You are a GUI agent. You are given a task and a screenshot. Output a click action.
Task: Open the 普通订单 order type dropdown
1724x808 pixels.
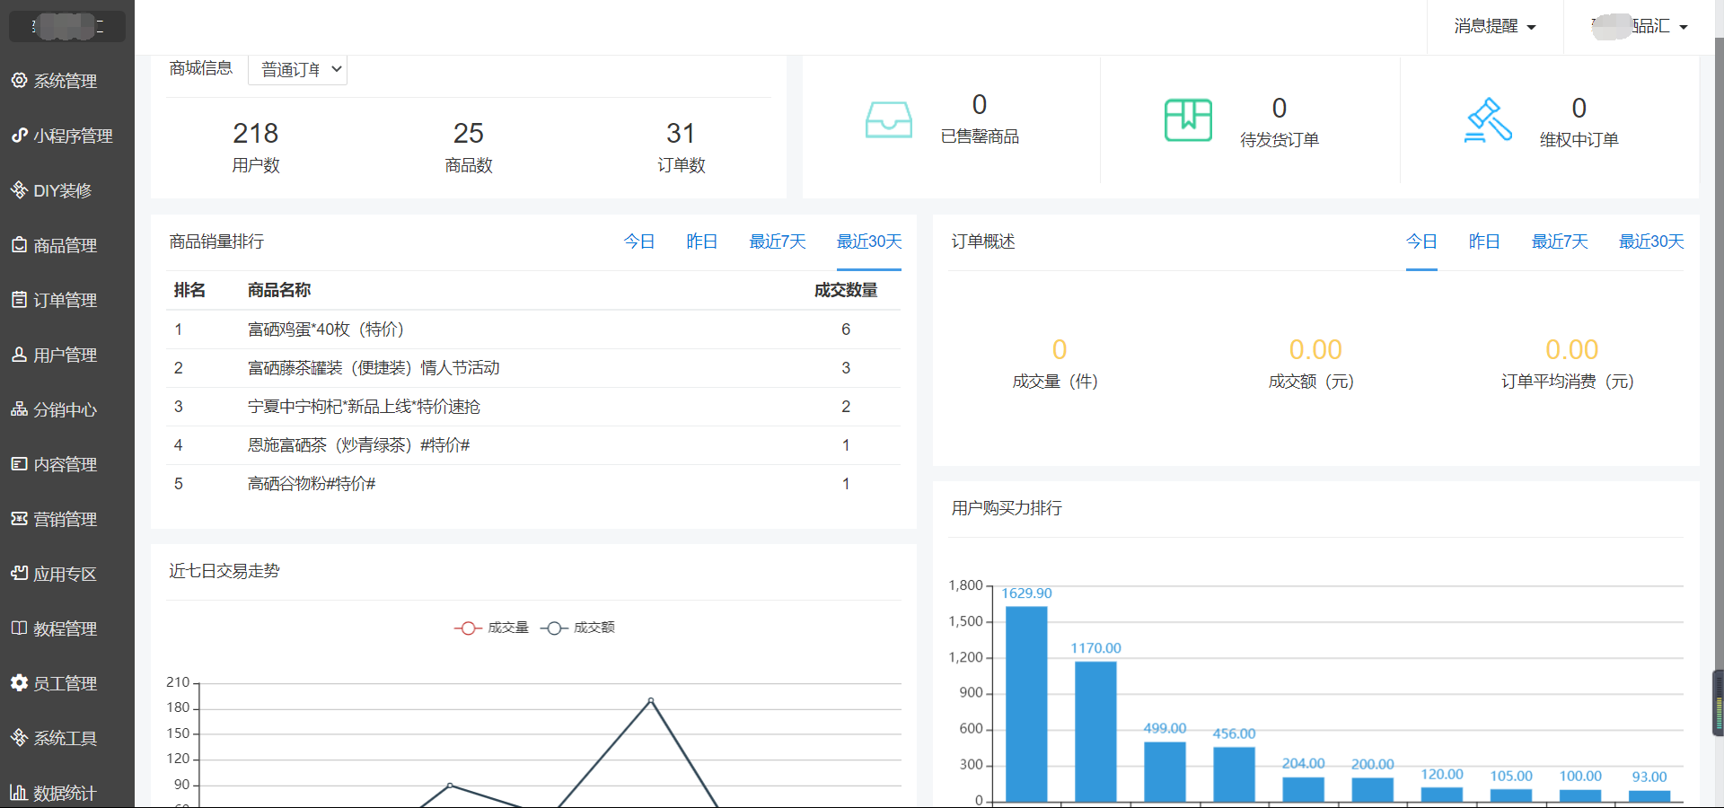297,69
